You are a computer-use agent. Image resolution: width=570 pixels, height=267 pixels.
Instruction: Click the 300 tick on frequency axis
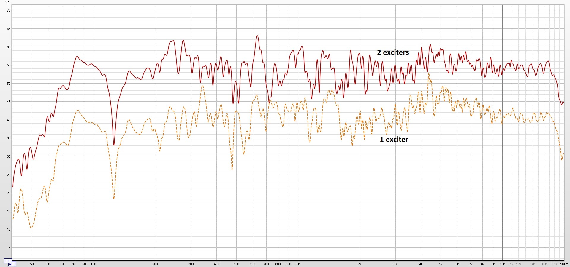point(191,264)
